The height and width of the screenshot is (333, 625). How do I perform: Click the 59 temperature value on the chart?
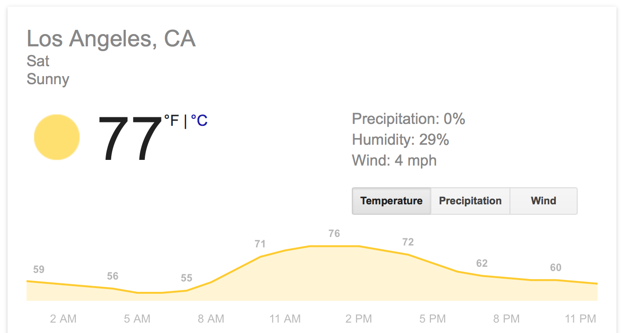point(38,269)
